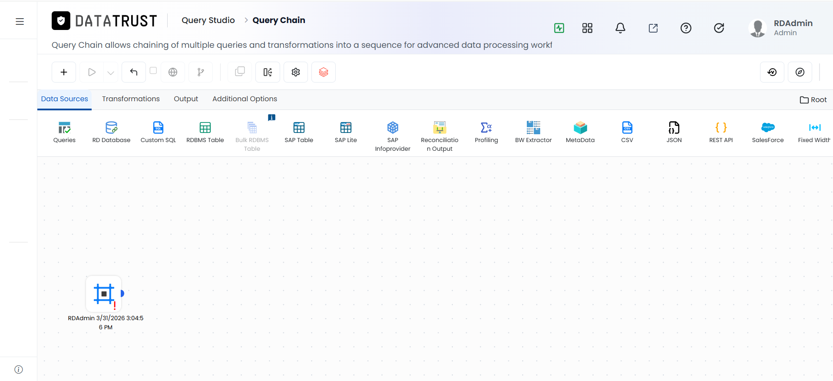The image size is (833, 381).
Task: Toggle the small toolbar checkbox
Action: tap(153, 70)
